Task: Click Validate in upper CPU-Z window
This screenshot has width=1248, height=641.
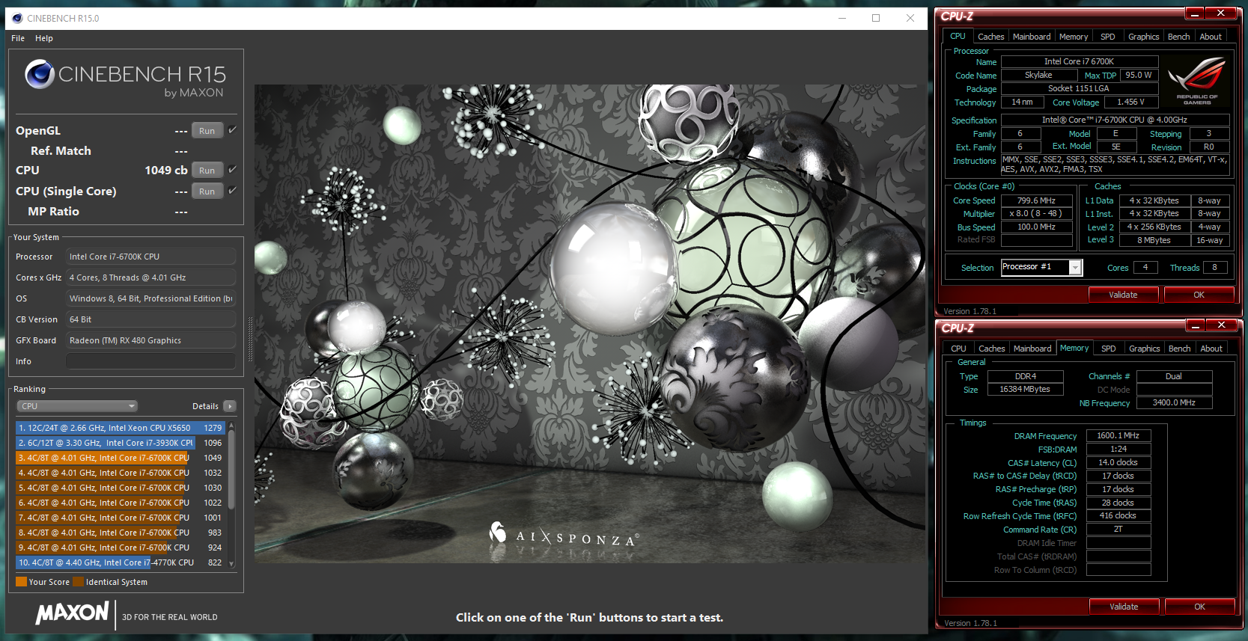Action: (x=1123, y=295)
